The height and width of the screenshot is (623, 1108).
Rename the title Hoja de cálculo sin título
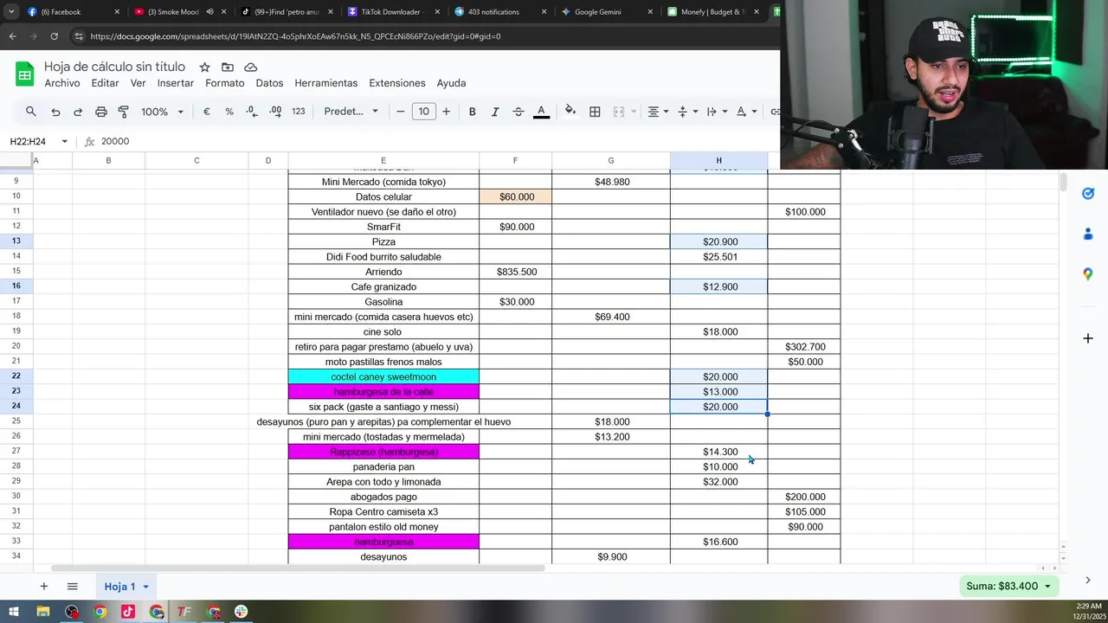click(x=114, y=67)
